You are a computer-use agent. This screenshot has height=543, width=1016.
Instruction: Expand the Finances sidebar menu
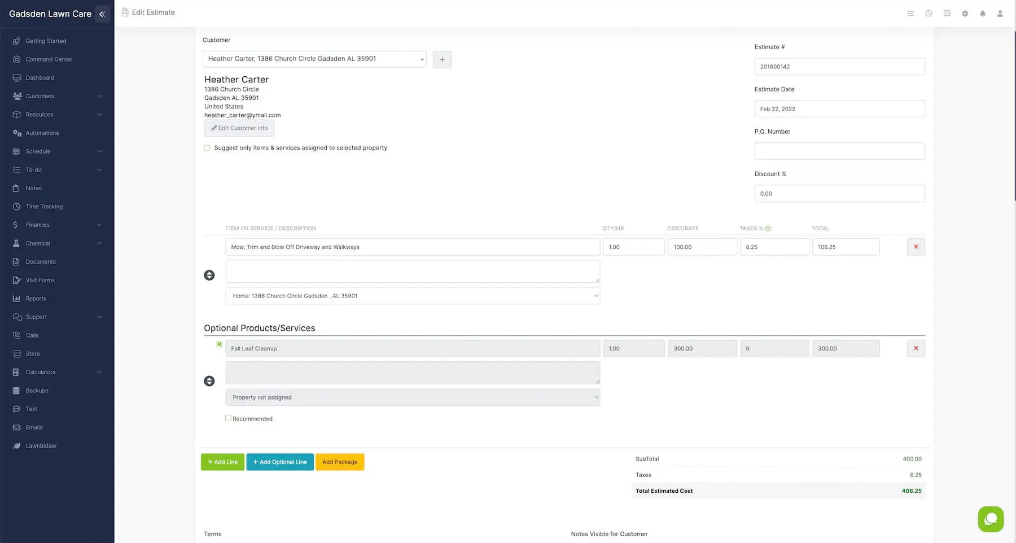point(99,225)
